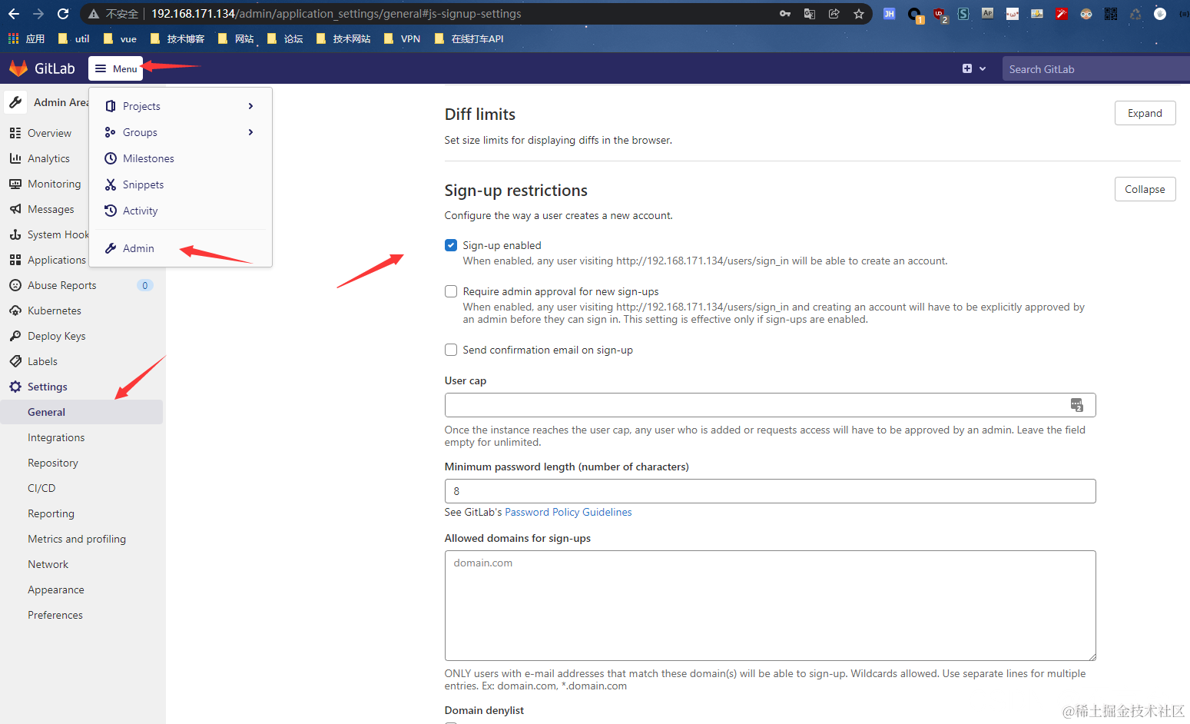Expand the Groups chevron arrow
The width and height of the screenshot is (1190, 724).
(250, 132)
